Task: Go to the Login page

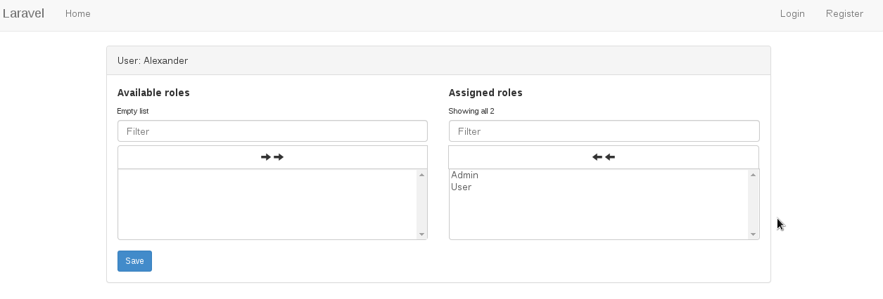Action: pos(792,13)
